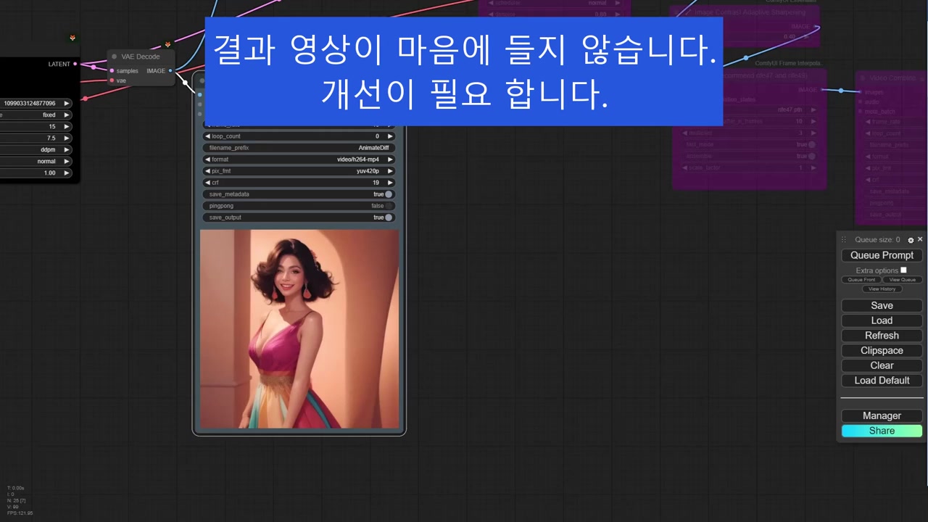Collapse the VAE Decode node via its dot
This screenshot has width=928, height=522.
[115, 57]
